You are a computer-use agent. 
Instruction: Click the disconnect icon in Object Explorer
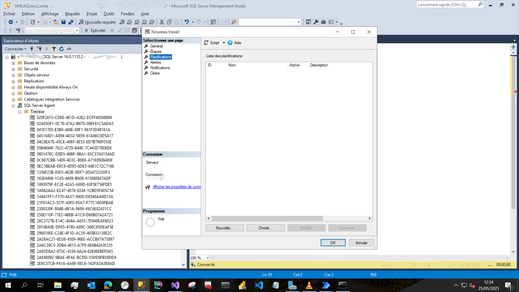39,49
